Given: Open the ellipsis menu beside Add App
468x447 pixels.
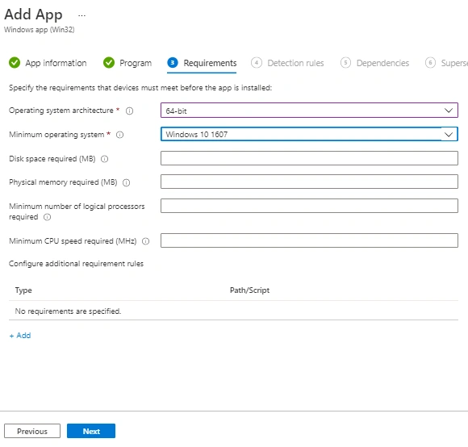Looking at the screenshot, I should click(81, 15).
